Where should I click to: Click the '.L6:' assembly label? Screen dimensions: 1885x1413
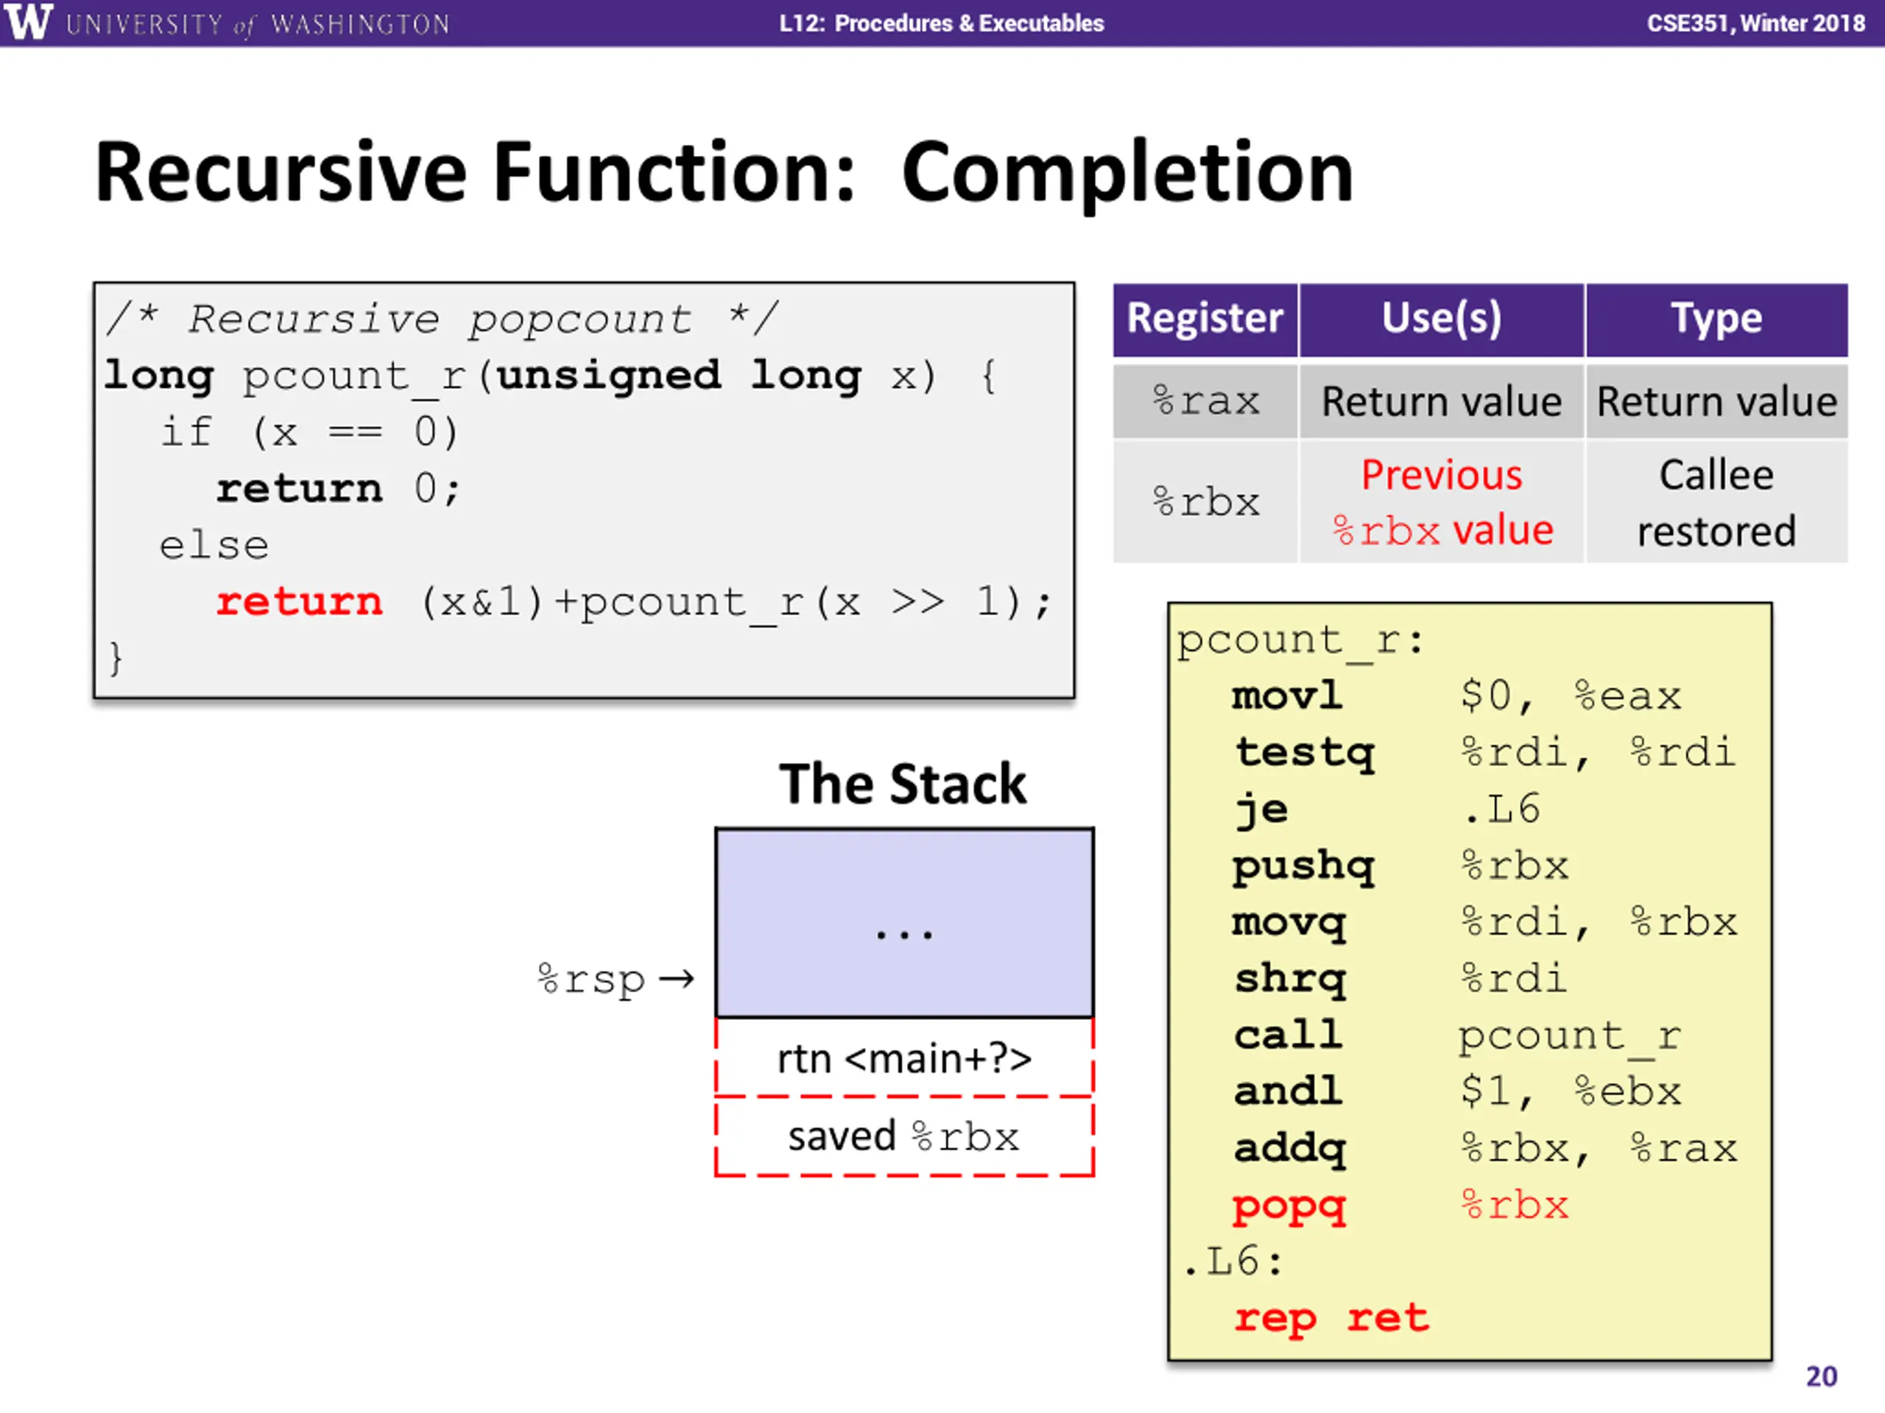(x=1233, y=1261)
